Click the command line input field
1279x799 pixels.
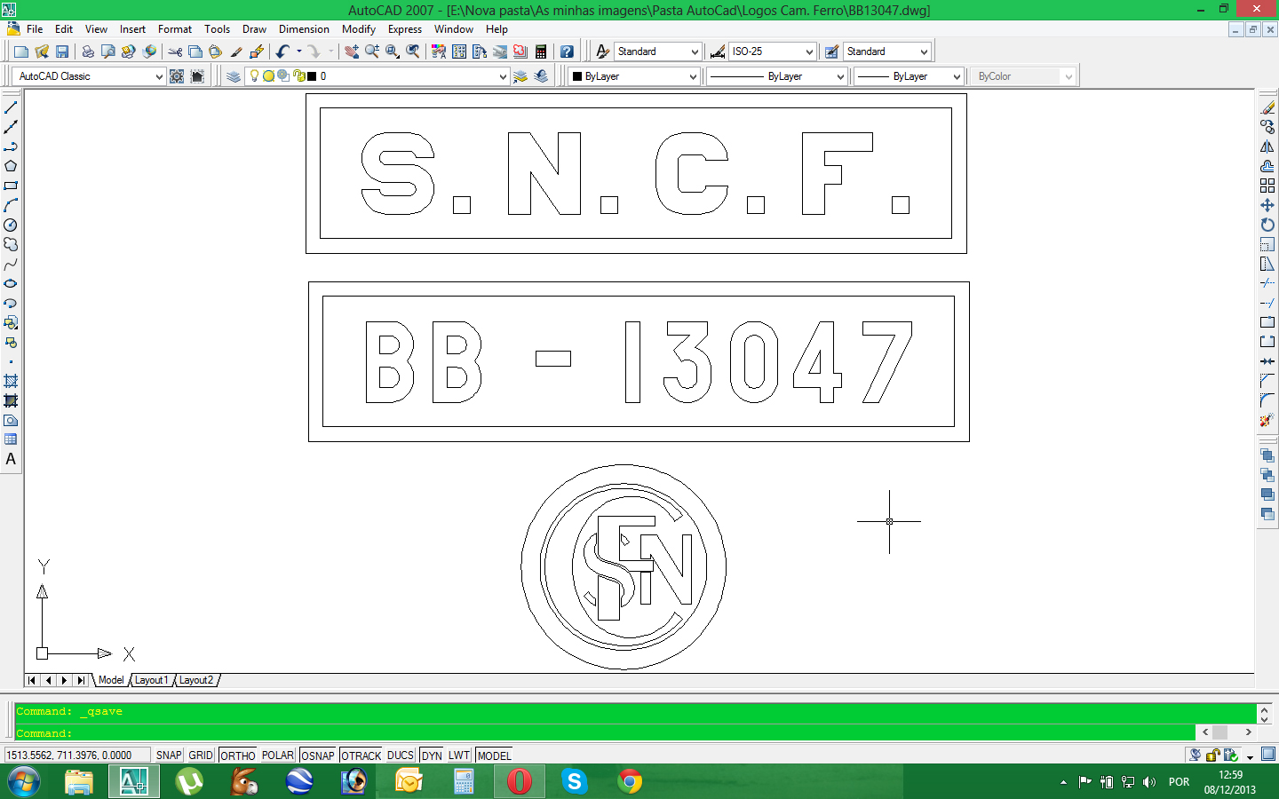[x=604, y=733]
